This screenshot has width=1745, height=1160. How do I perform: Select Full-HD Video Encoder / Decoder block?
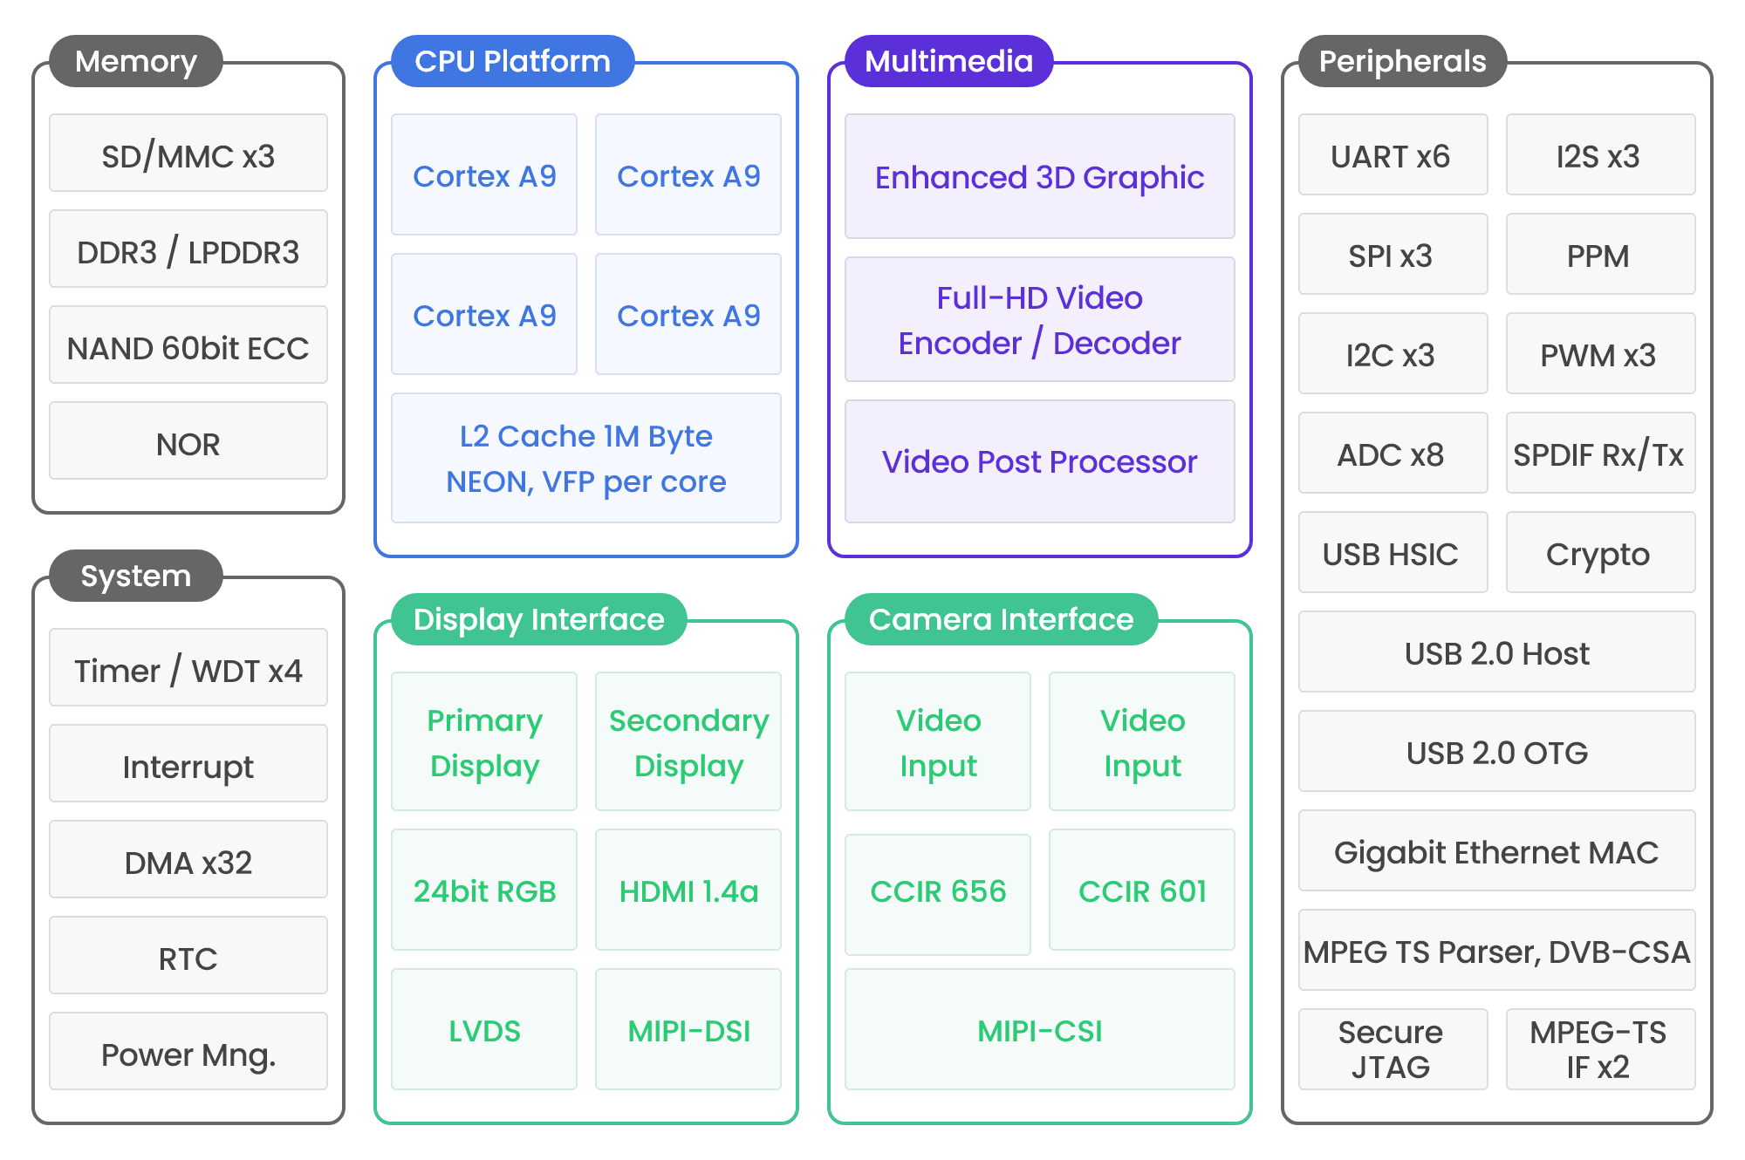tap(1040, 319)
